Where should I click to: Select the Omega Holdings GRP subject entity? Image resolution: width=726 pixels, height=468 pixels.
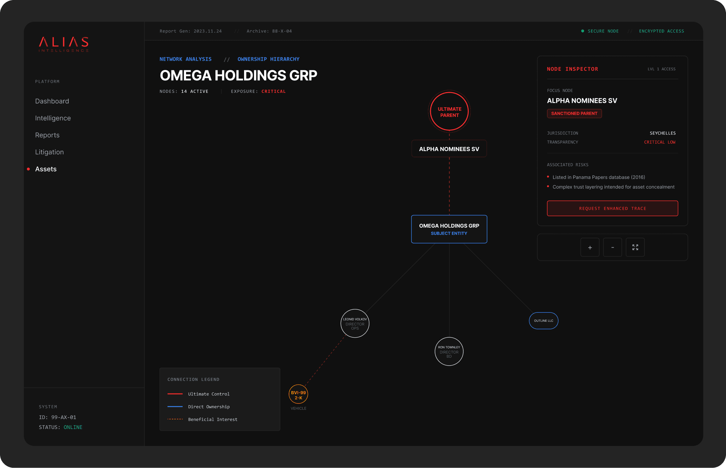[449, 229]
